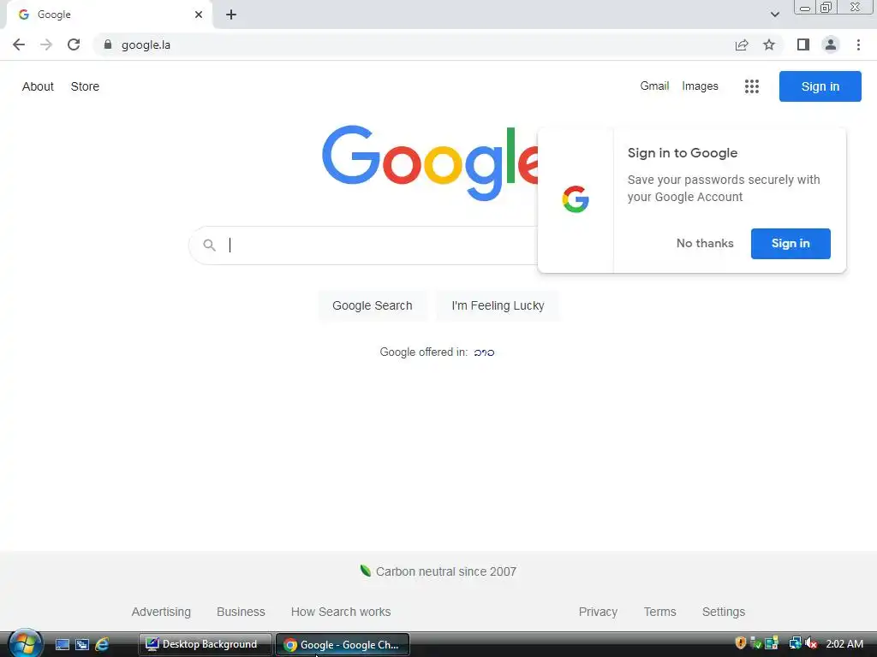
Task: View site info via the lock icon
Action: point(108,44)
